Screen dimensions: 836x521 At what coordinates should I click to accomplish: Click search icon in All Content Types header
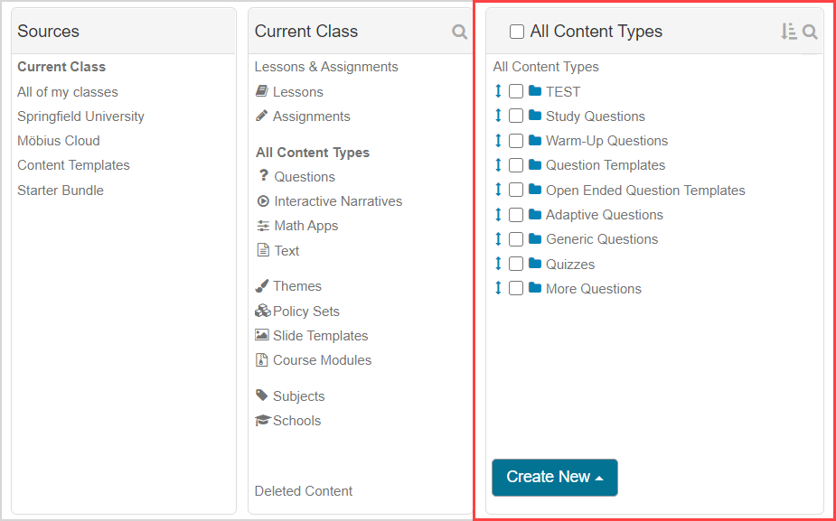[x=811, y=32]
